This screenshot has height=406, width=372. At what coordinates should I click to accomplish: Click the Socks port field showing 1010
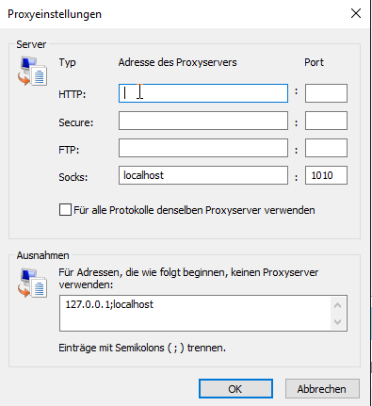coord(326,175)
